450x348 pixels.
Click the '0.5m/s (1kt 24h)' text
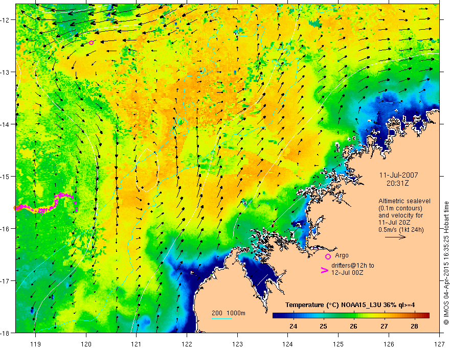tap(401, 230)
